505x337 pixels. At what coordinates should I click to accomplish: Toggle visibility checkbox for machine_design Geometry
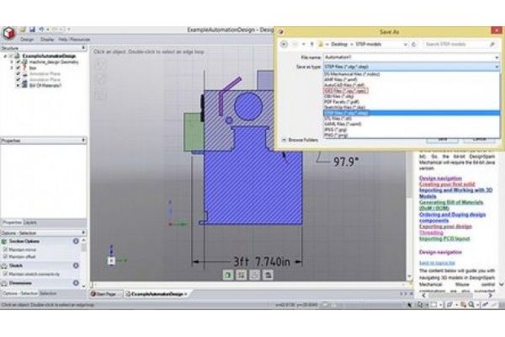click(x=18, y=62)
